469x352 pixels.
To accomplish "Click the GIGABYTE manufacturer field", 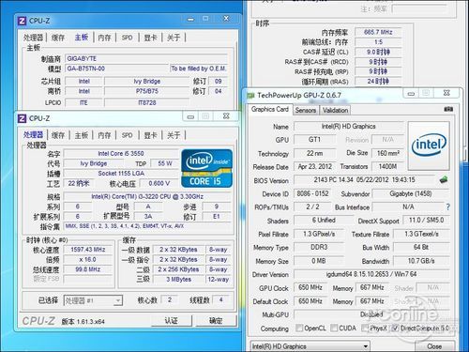I will click(x=146, y=58).
